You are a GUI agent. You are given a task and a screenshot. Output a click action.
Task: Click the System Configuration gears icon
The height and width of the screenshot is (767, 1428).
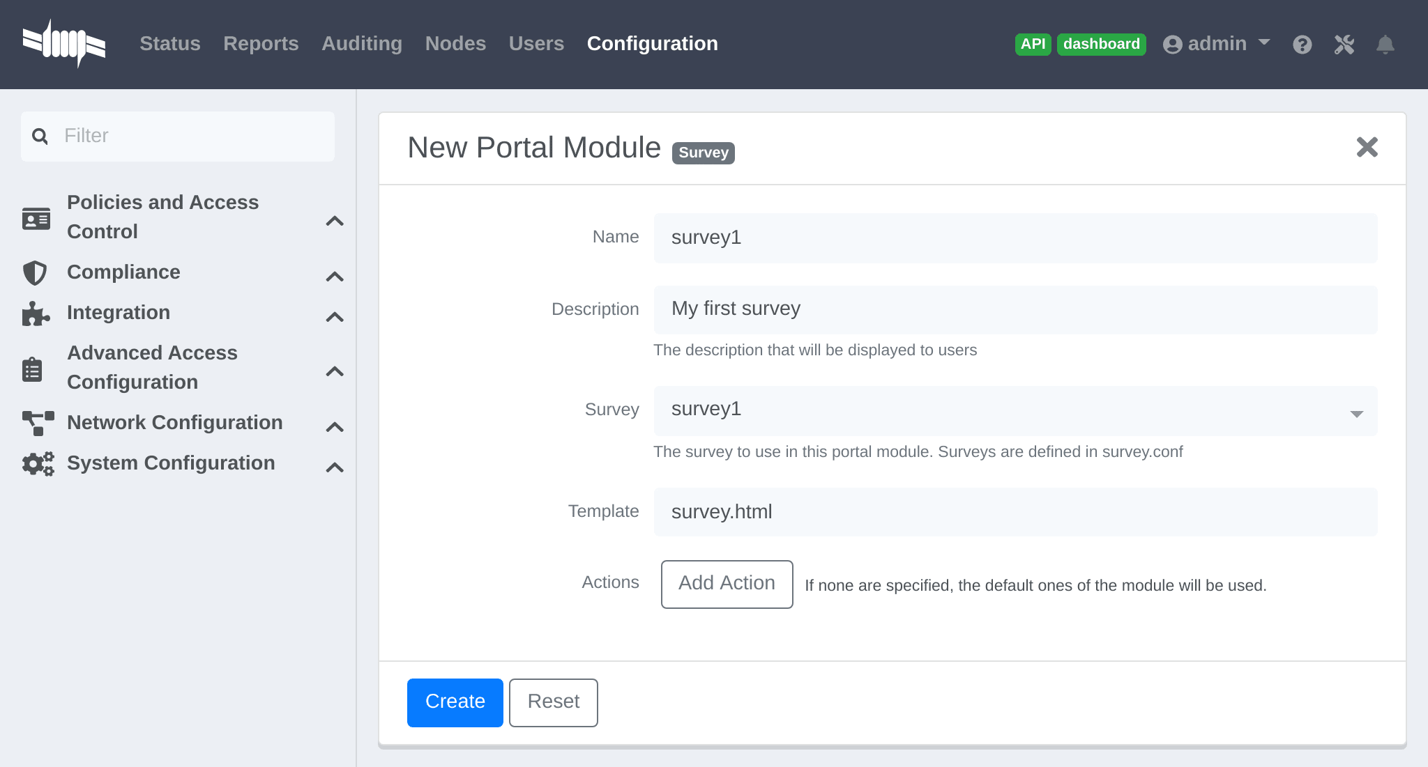[37, 463]
